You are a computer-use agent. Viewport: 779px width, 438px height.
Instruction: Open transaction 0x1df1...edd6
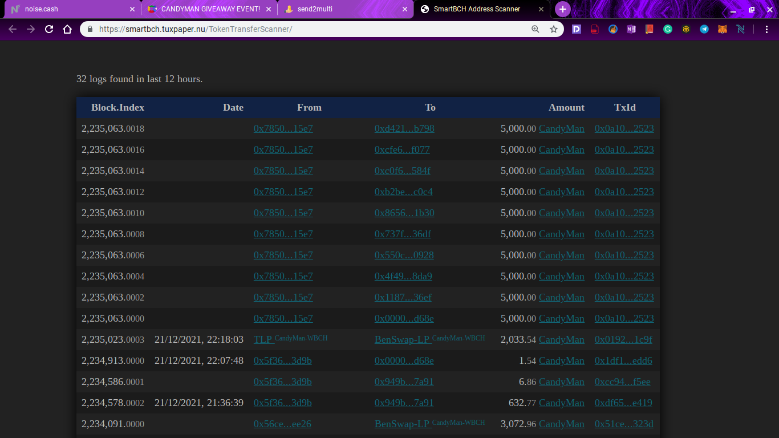[x=623, y=360]
